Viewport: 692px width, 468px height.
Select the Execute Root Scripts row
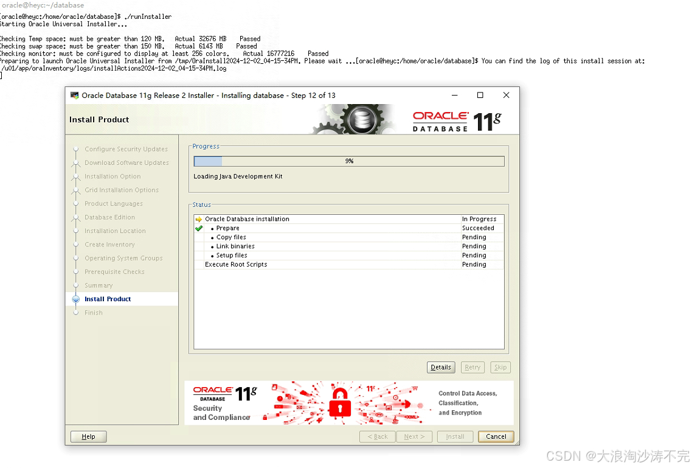[348, 265]
